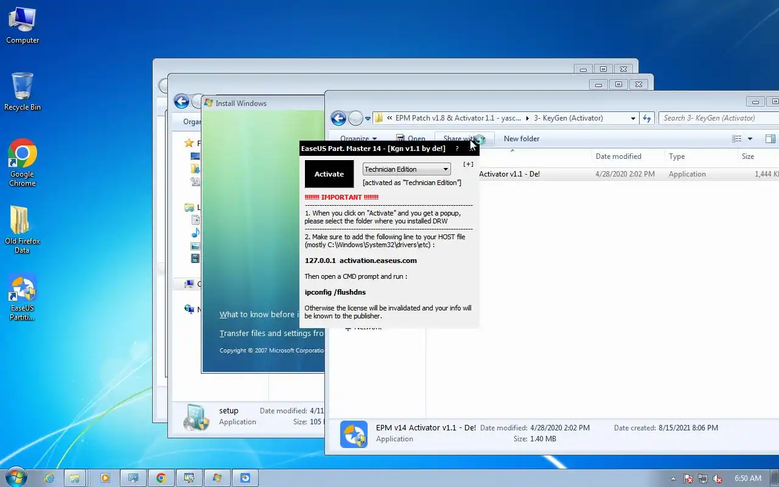This screenshot has height=487, width=779.
Task: Select the Application type cell in file row
Action: (687, 174)
